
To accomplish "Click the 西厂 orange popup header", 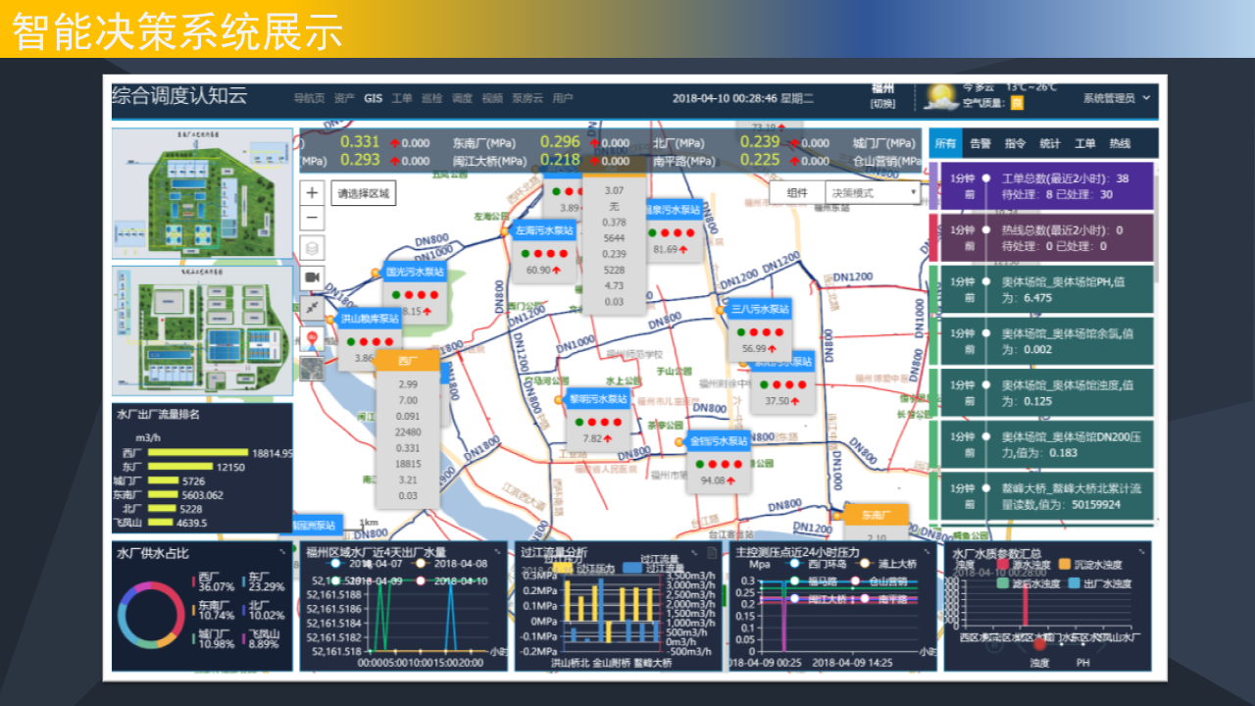I will click(x=408, y=361).
